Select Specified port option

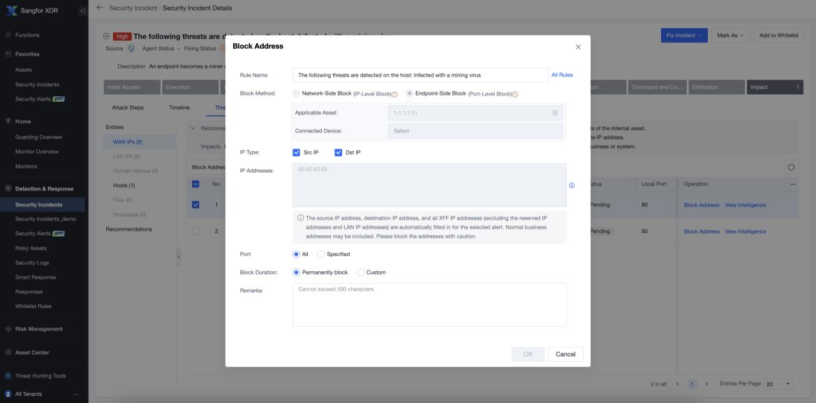click(320, 254)
